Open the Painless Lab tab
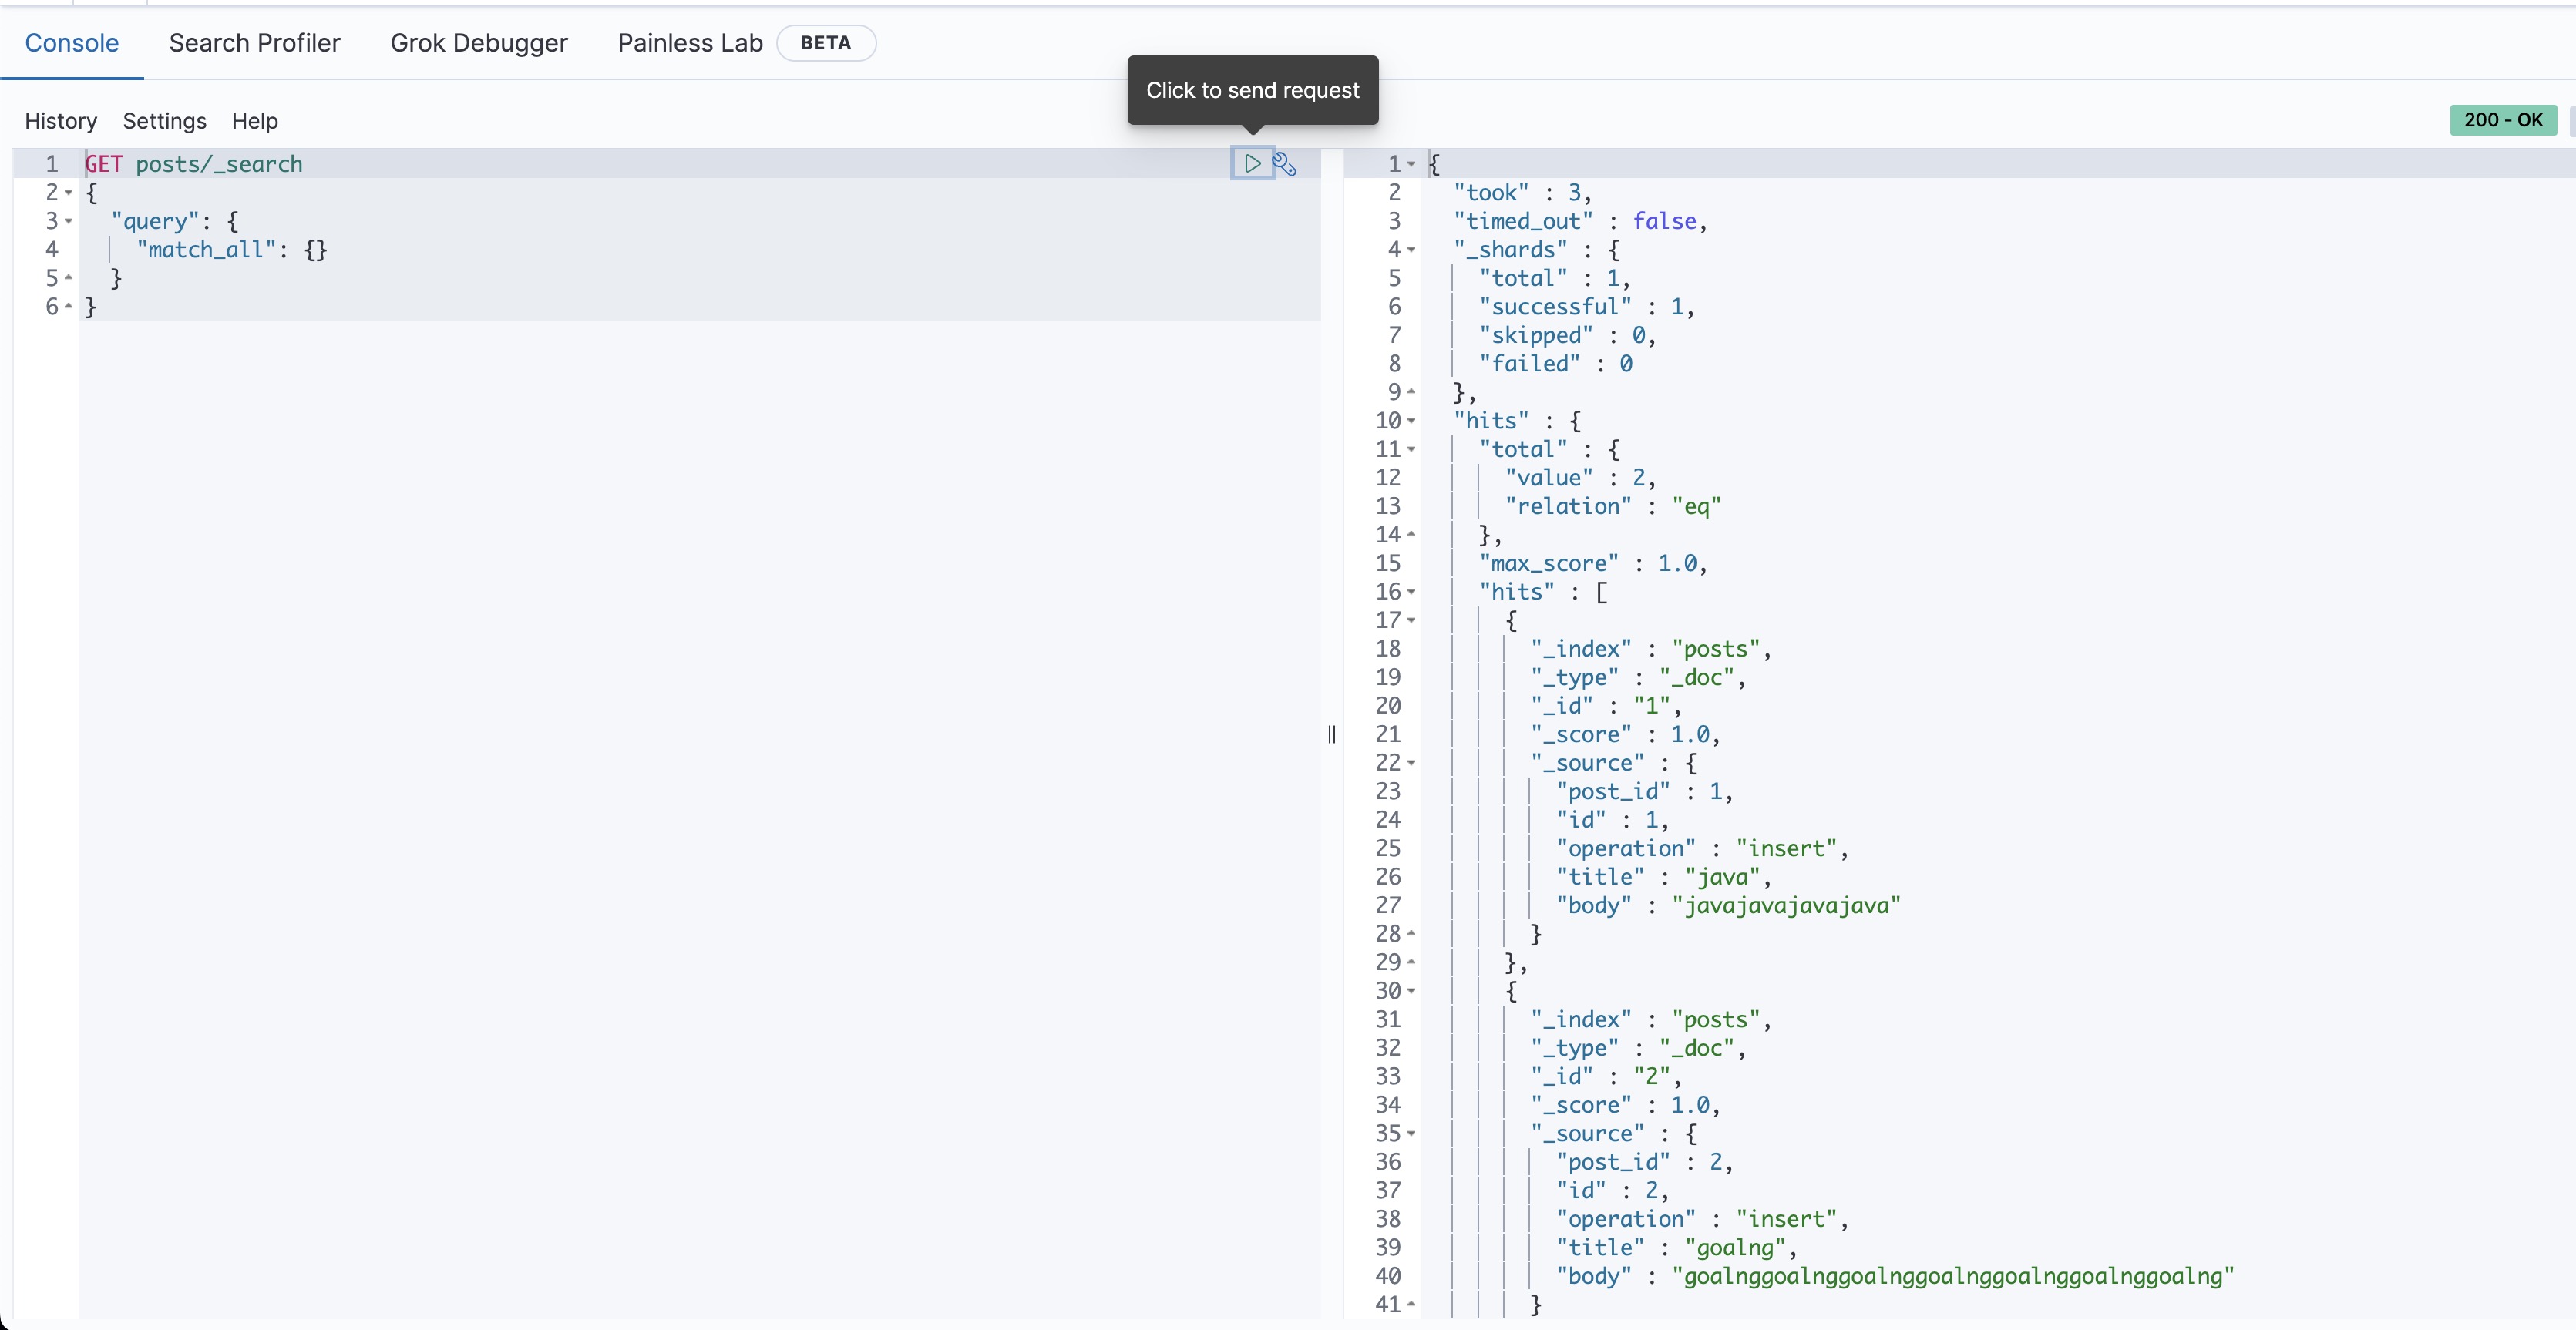Image resolution: width=2576 pixels, height=1330 pixels. (x=690, y=43)
